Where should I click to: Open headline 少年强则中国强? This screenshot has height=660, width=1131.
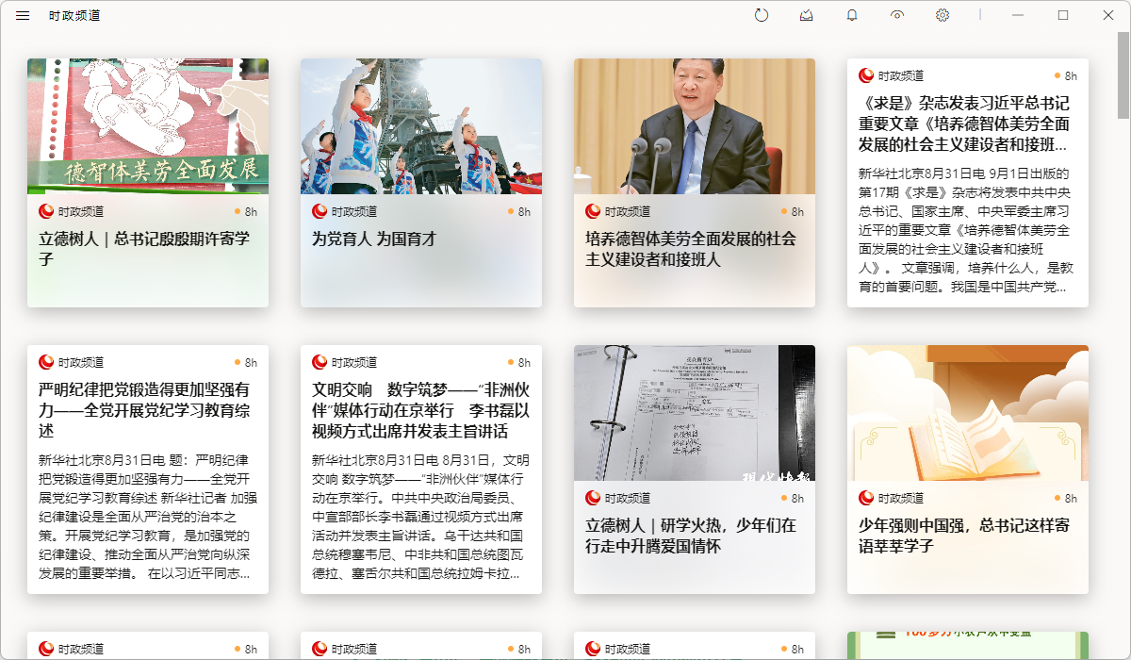[964, 536]
